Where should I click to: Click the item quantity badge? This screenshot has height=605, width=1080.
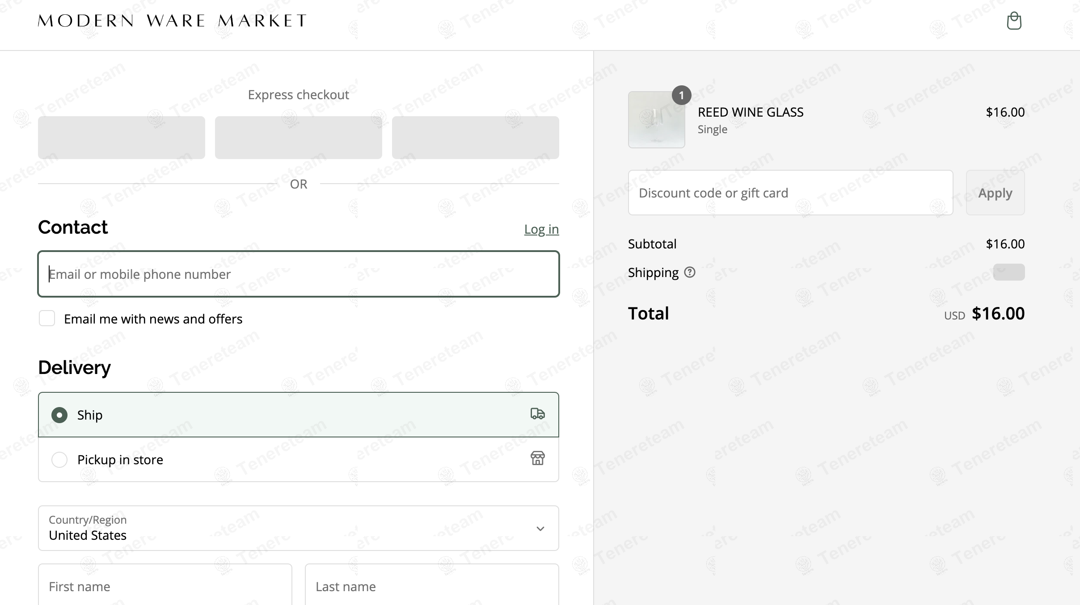coord(681,95)
